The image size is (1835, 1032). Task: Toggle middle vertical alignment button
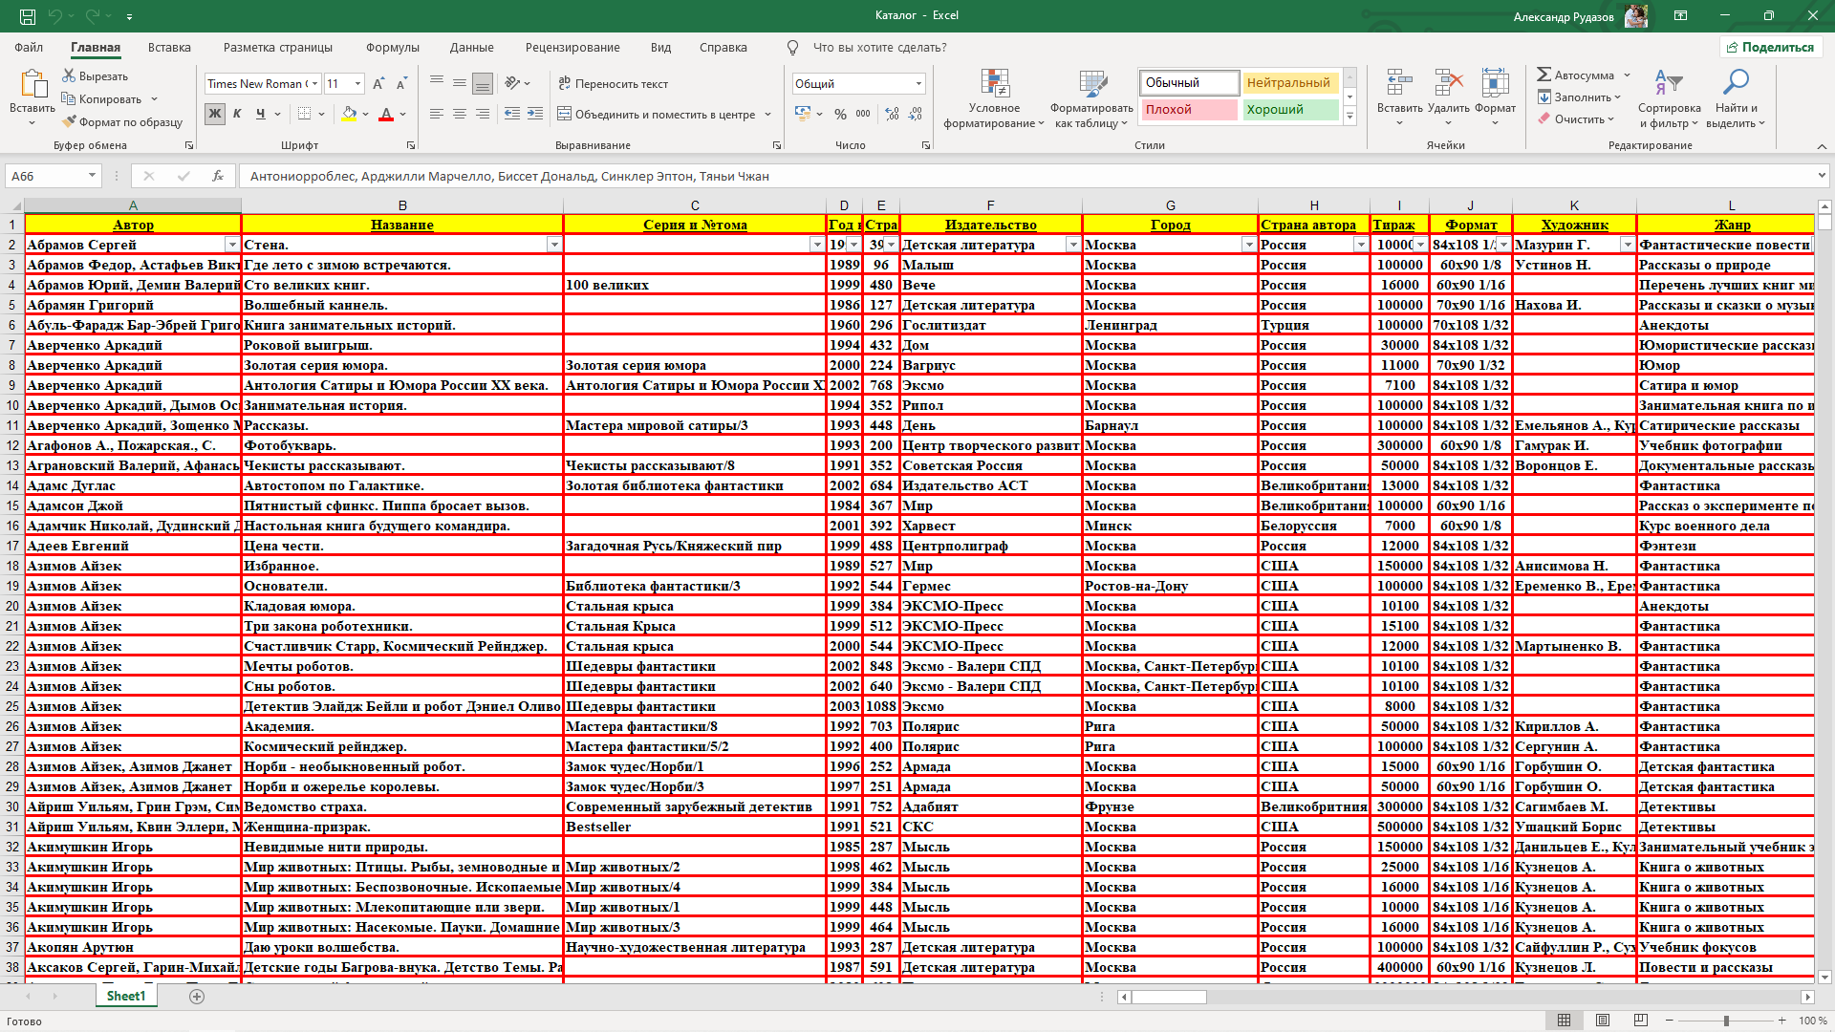[460, 83]
